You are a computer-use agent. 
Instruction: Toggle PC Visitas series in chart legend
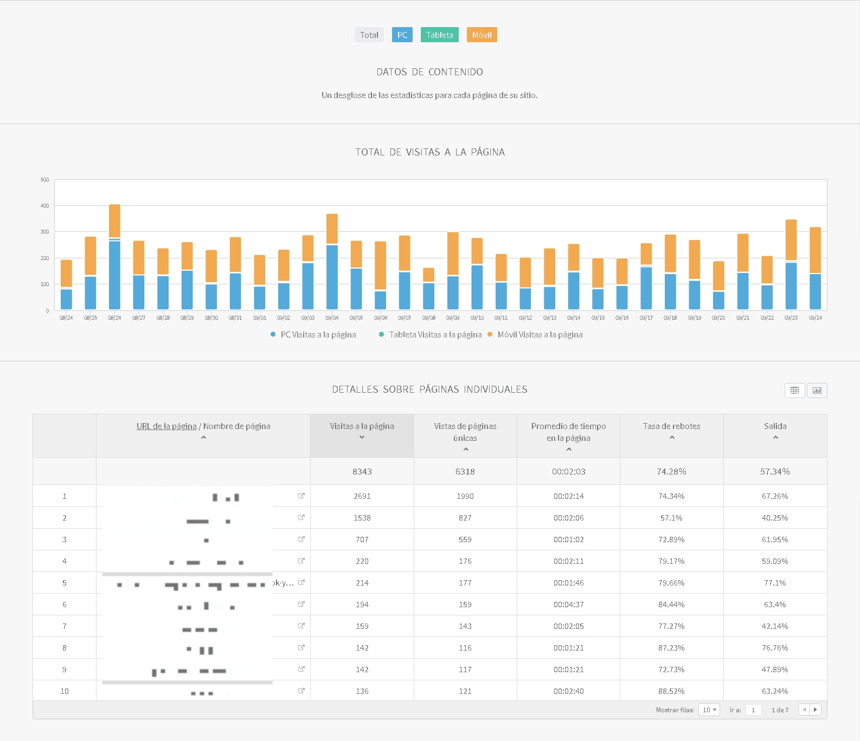tap(313, 335)
